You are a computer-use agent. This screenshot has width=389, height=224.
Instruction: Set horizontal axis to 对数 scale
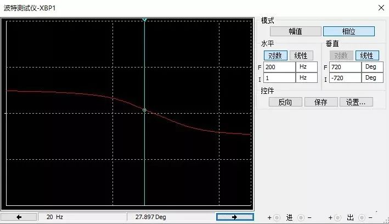(x=275, y=55)
